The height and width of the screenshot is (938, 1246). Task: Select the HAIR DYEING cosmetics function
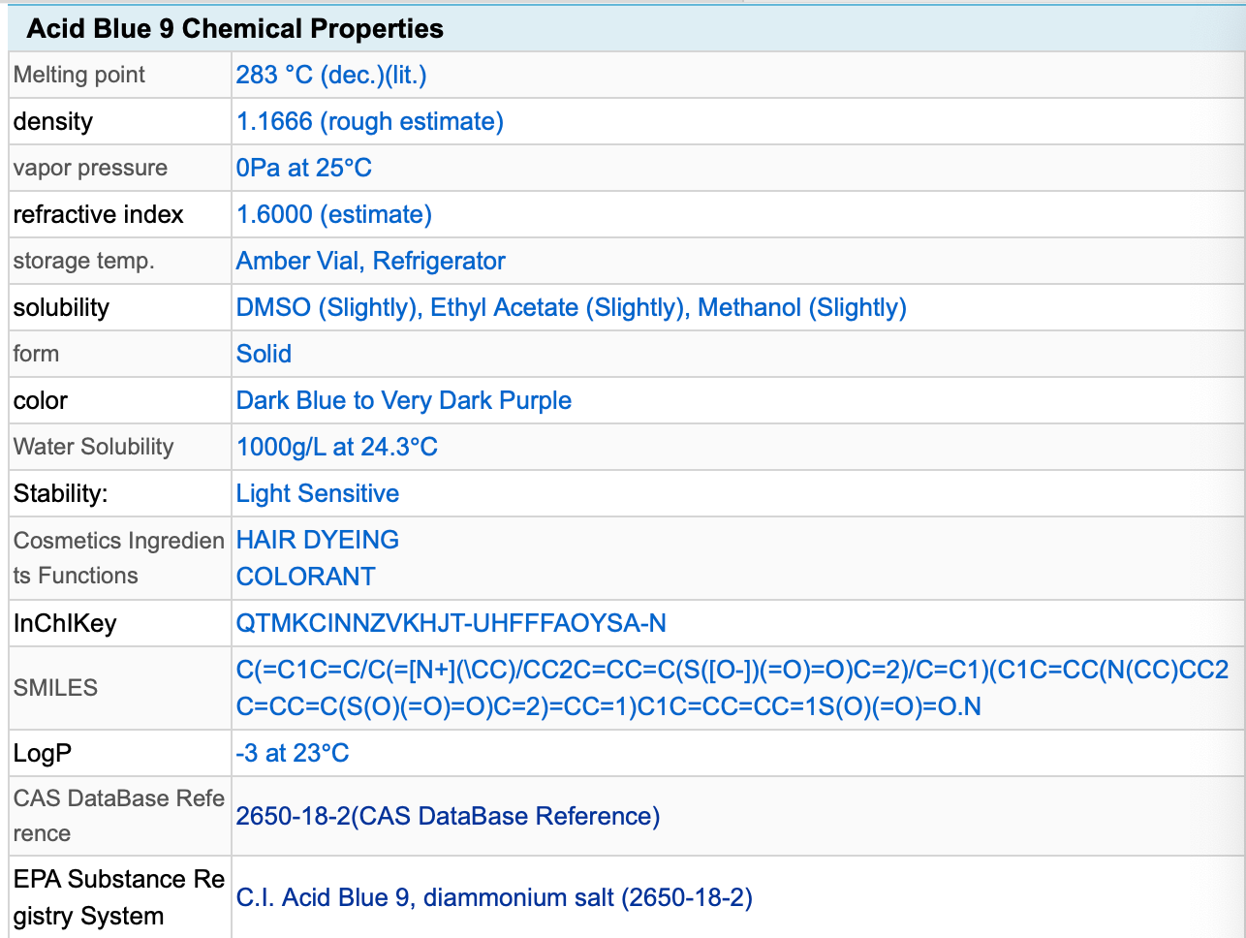318,540
